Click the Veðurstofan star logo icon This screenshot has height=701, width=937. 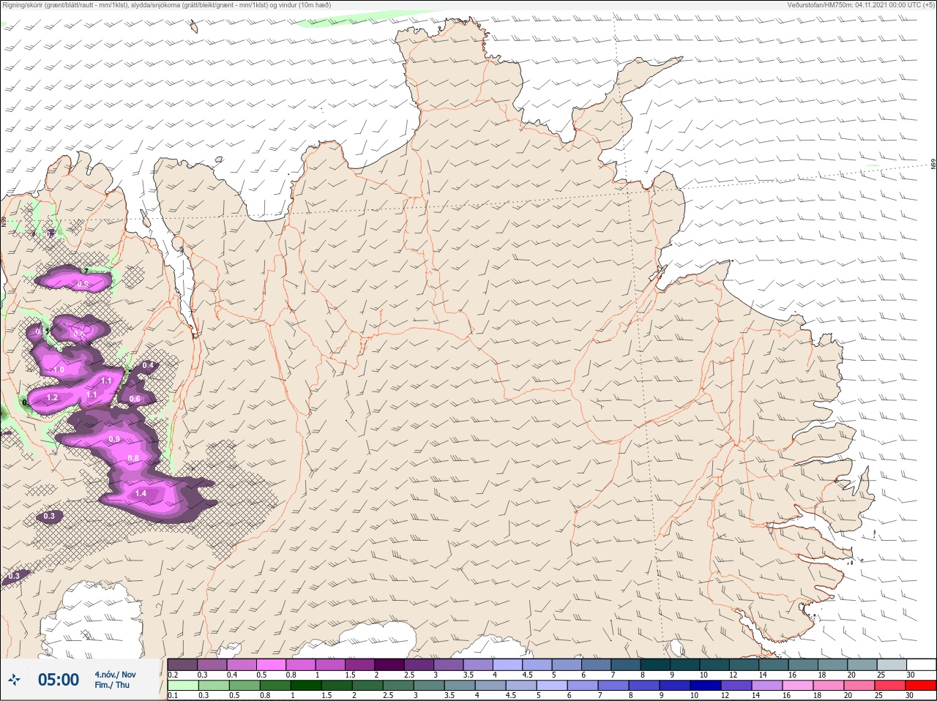point(14,680)
